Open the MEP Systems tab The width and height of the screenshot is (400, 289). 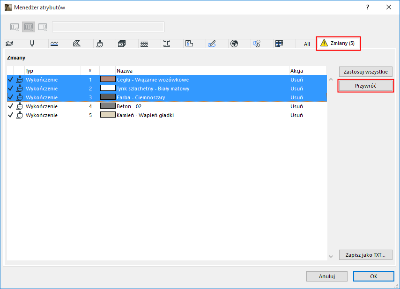pyautogui.click(x=212, y=44)
